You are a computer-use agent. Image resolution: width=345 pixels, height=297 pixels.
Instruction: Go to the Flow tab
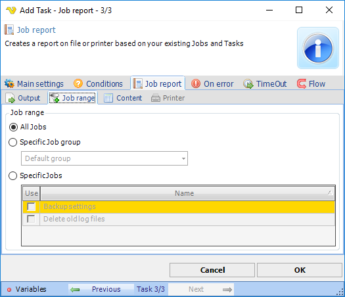coord(311,84)
